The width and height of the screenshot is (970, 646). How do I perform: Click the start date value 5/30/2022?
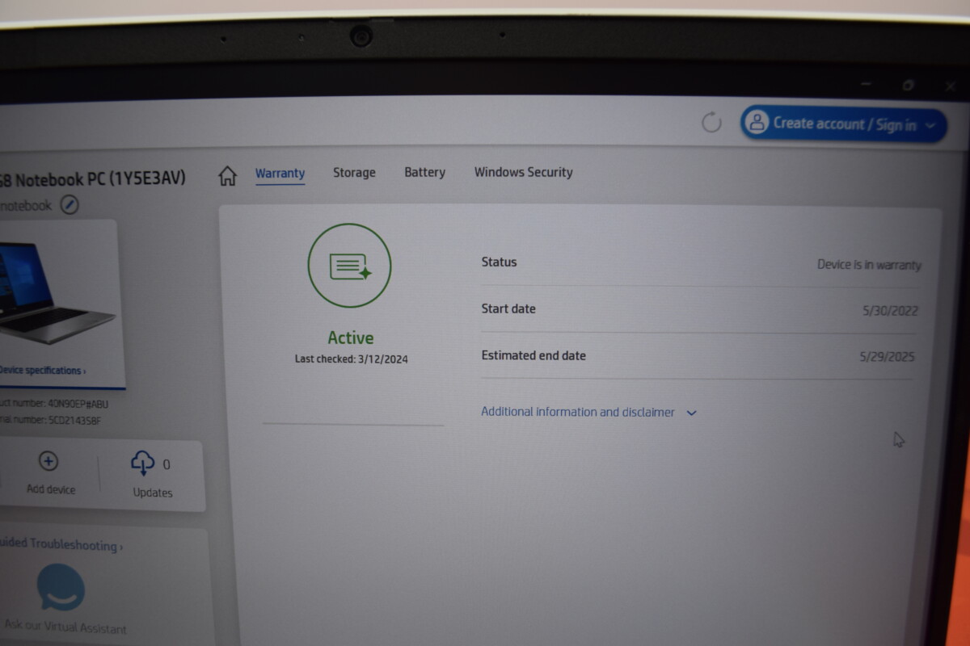coord(890,311)
